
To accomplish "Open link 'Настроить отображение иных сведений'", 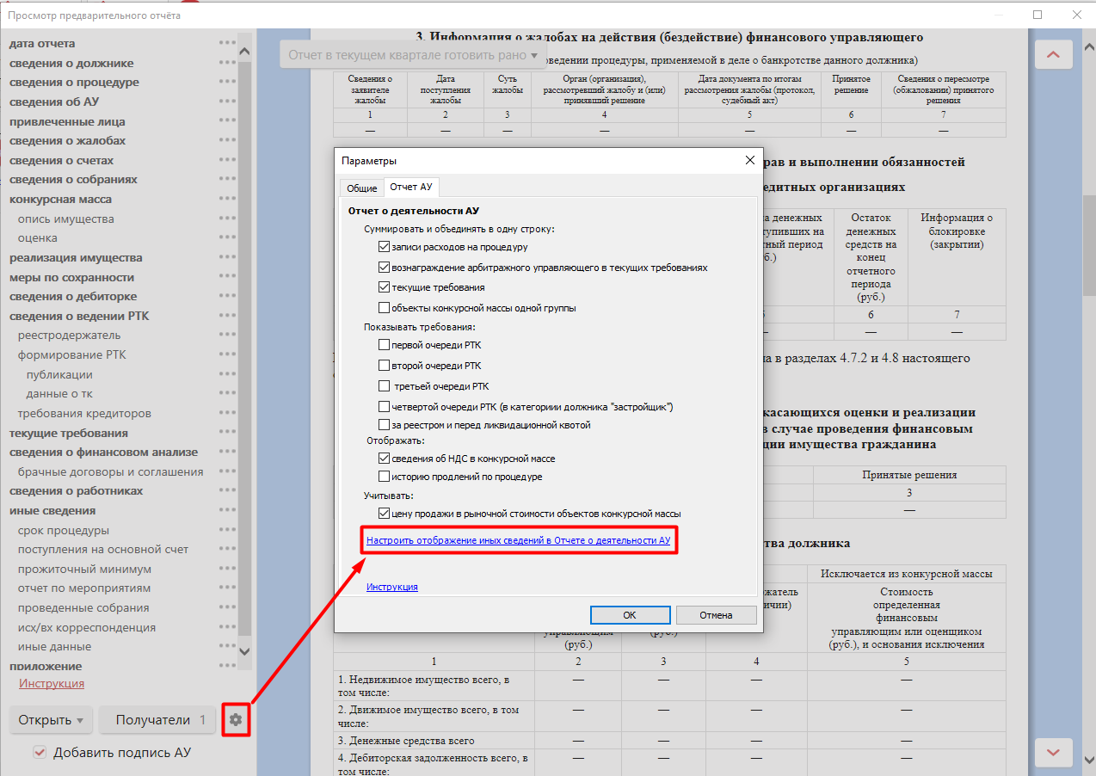I will 518,541.
